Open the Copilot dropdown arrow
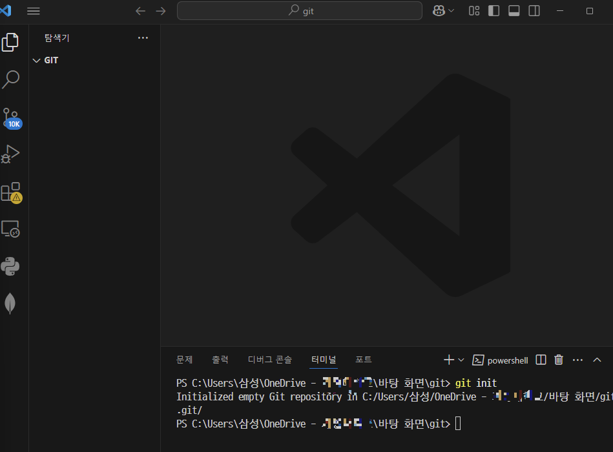This screenshot has height=452, width=613. pyautogui.click(x=451, y=11)
